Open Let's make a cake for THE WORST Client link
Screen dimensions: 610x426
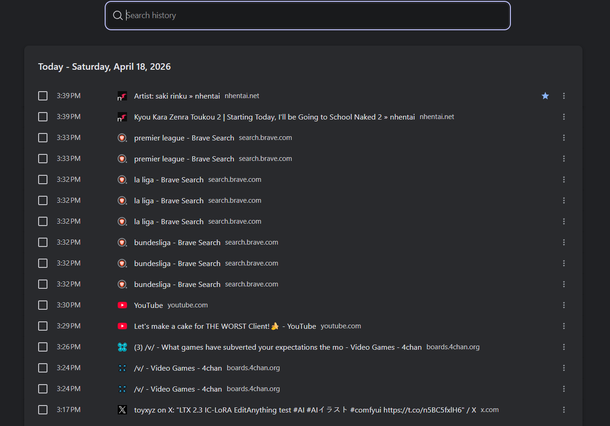click(225, 326)
